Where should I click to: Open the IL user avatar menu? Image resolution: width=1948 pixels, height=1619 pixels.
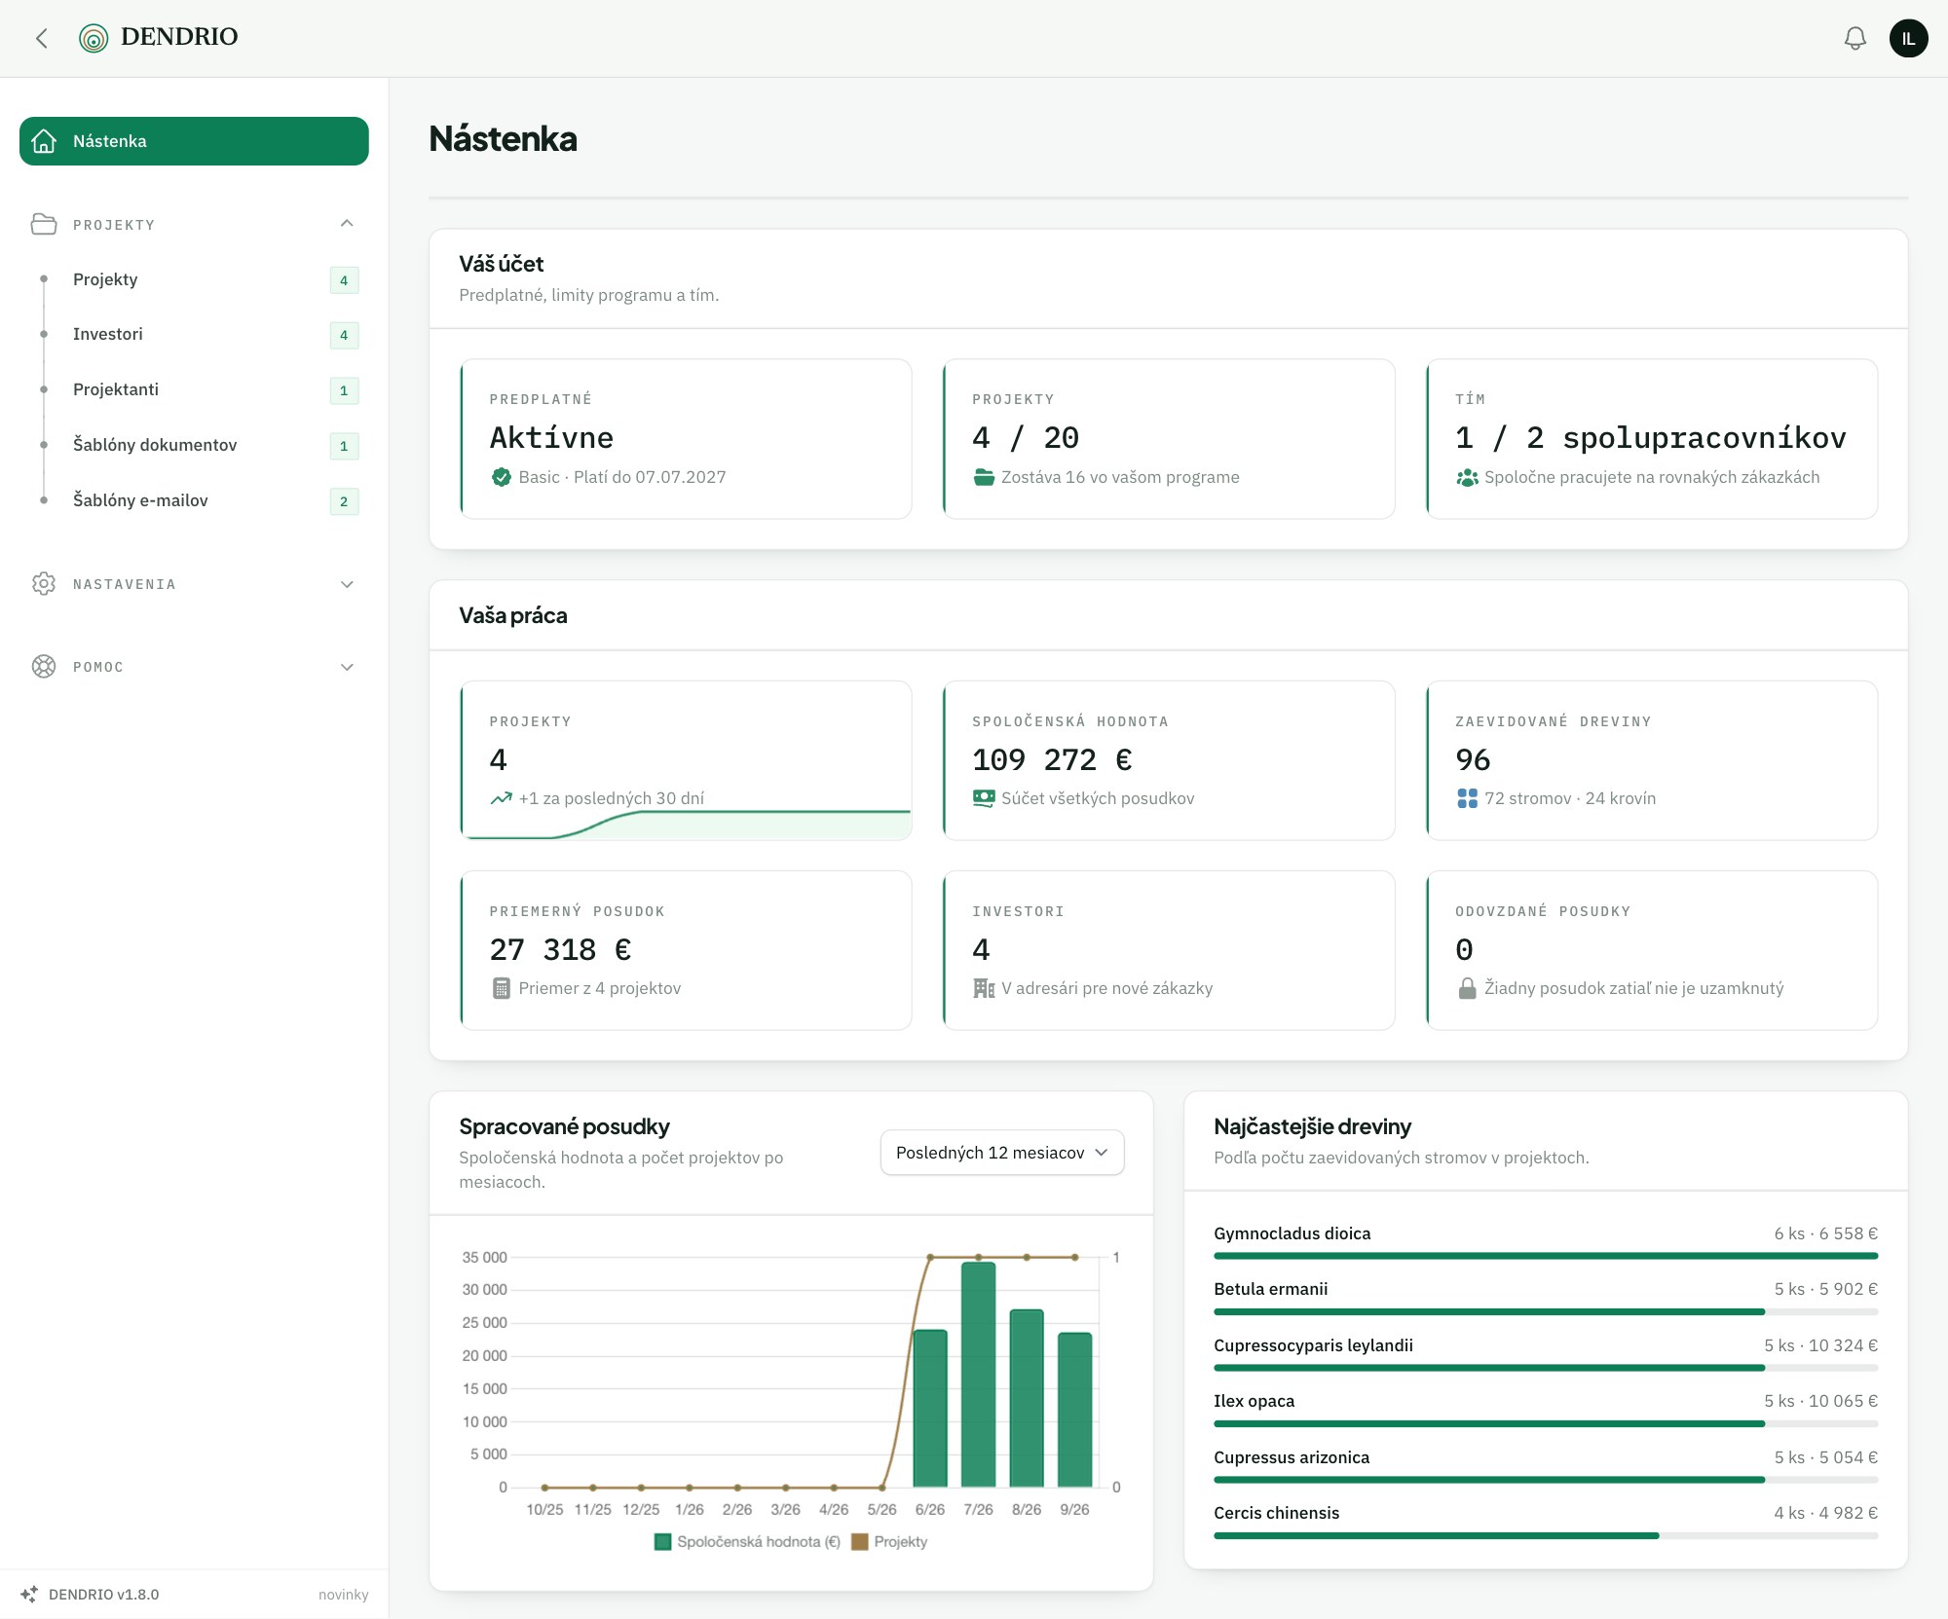(1908, 38)
